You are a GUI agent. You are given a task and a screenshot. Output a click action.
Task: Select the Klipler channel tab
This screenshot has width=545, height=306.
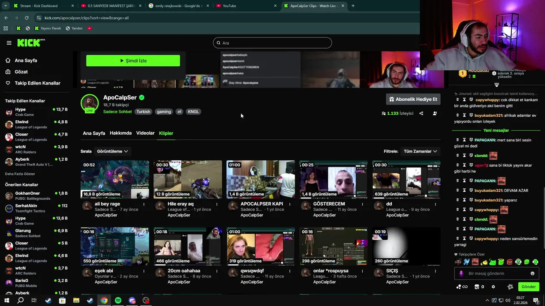click(166, 133)
